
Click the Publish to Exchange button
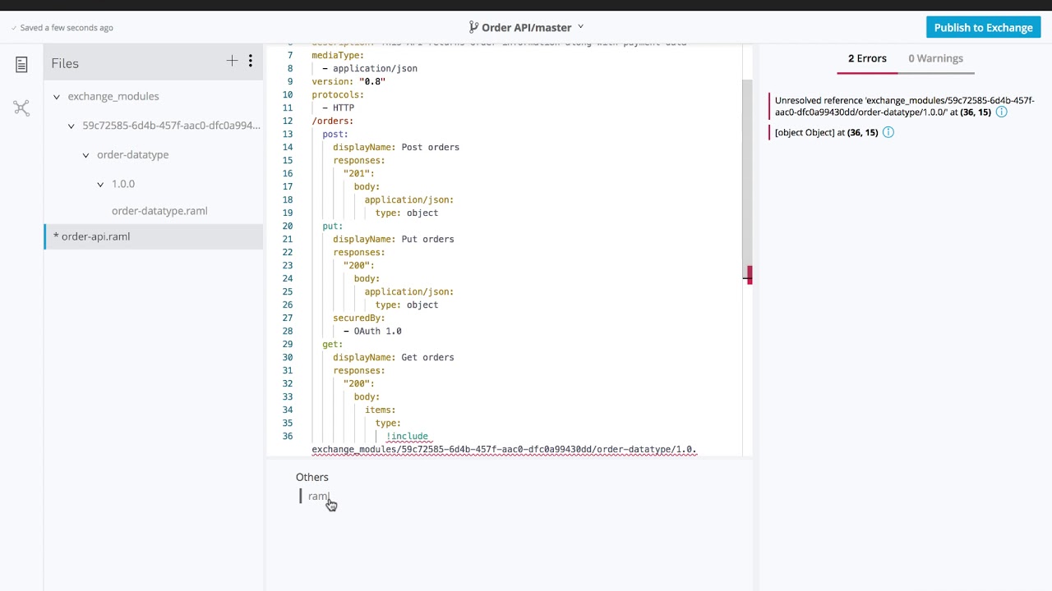click(983, 27)
